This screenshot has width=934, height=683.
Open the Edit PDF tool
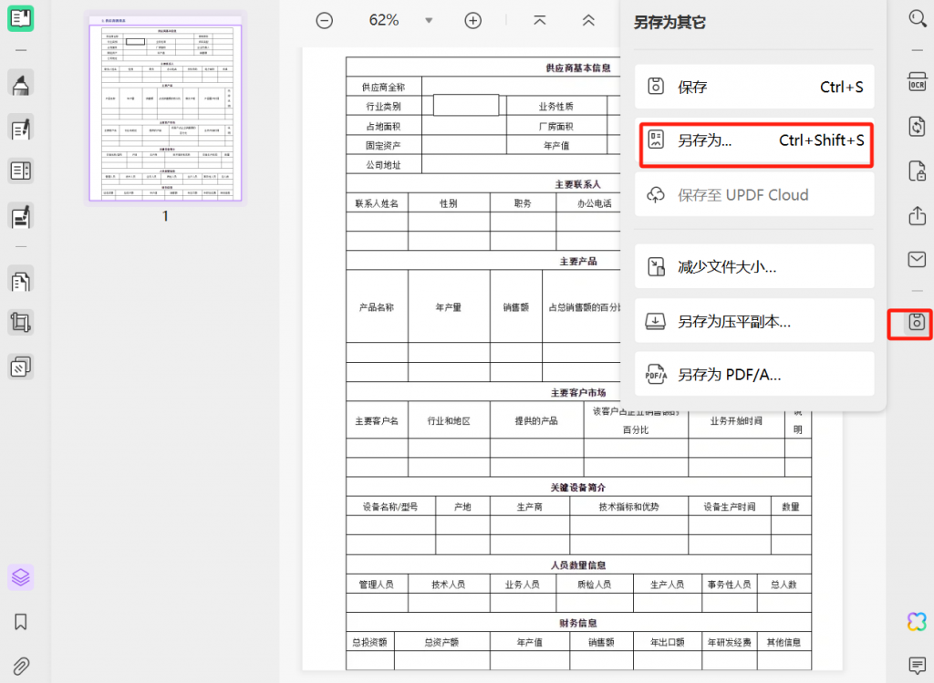(x=20, y=129)
